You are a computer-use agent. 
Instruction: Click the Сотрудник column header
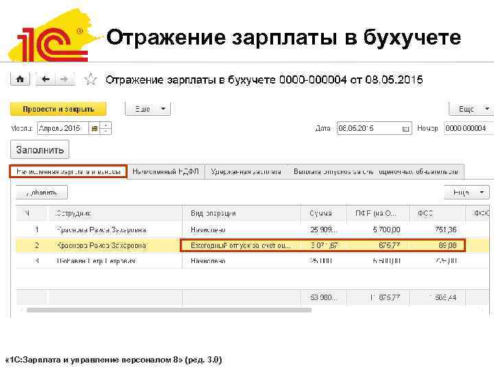click(115, 213)
